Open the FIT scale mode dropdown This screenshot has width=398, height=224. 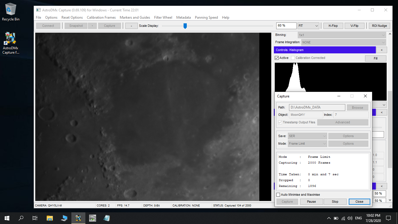pyautogui.click(x=308, y=26)
